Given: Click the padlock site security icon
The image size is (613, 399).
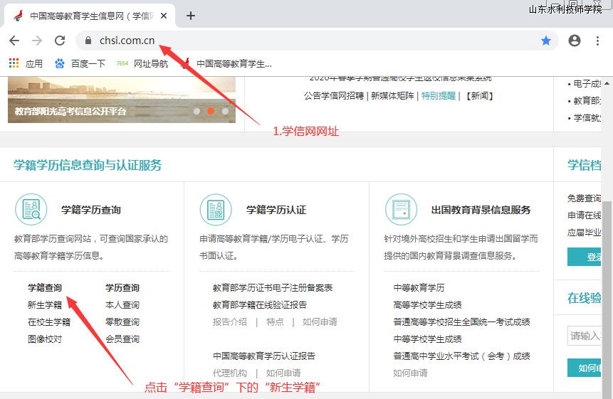Looking at the screenshot, I should click(x=88, y=41).
